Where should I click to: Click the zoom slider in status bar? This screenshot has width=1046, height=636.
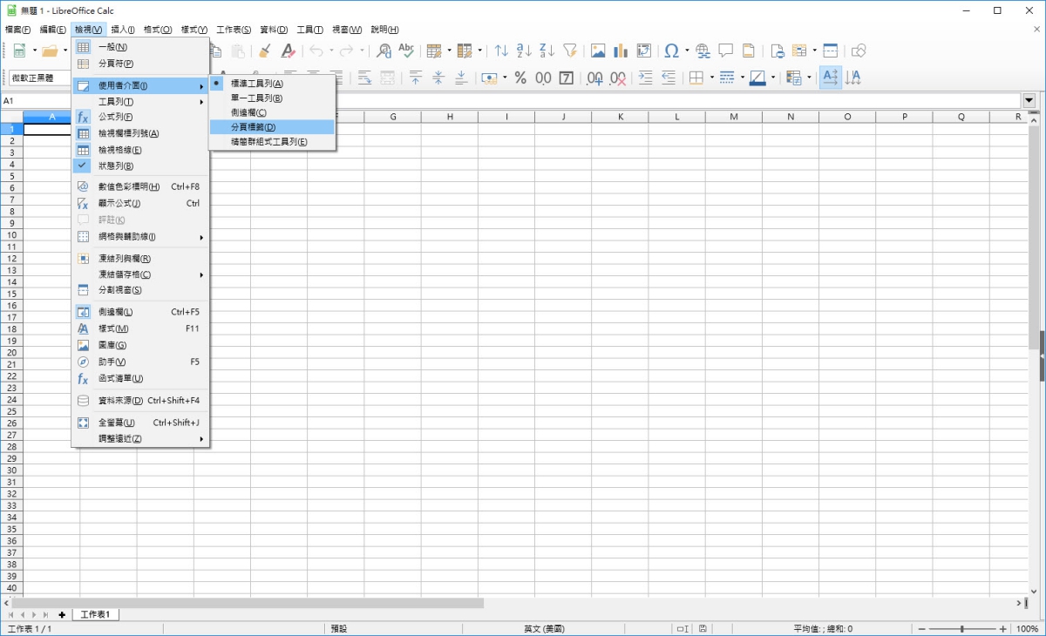(x=962, y=628)
